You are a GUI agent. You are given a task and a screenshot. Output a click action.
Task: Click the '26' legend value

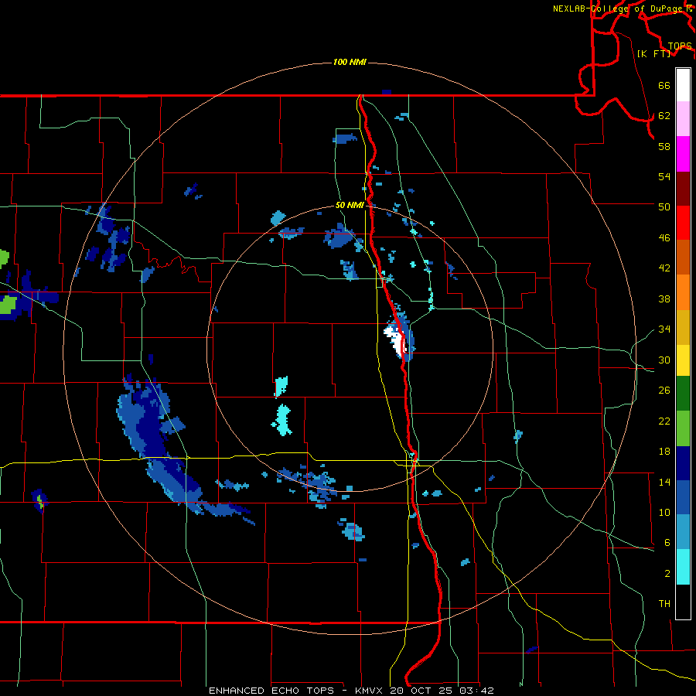(664, 391)
